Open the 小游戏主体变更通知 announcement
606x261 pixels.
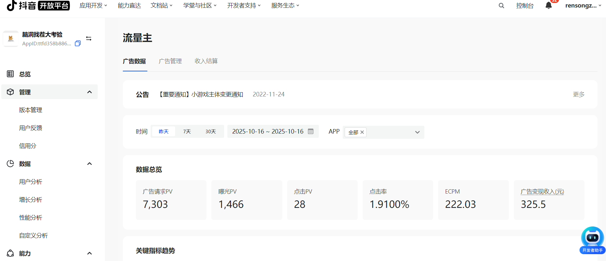pyautogui.click(x=201, y=94)
